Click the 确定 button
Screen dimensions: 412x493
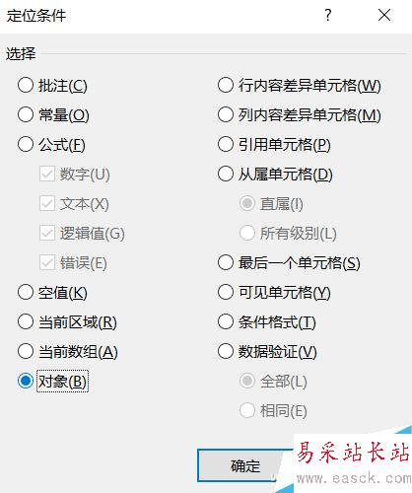(244, 465)
